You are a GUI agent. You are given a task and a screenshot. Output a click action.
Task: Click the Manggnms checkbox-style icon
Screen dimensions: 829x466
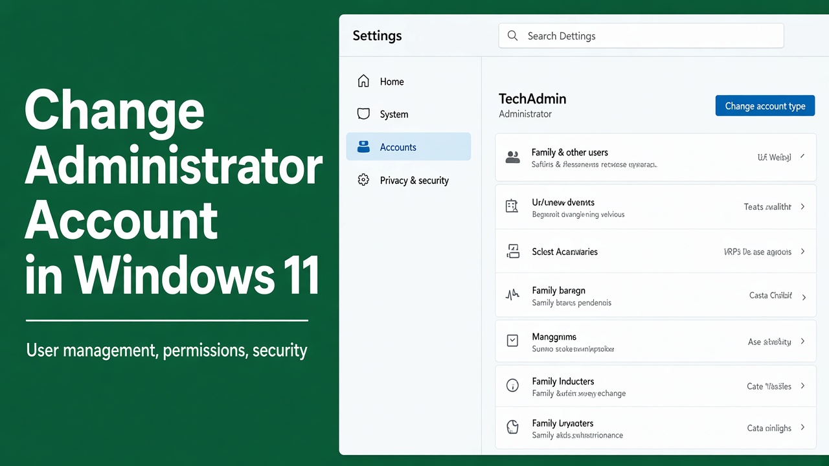[512, 340]
